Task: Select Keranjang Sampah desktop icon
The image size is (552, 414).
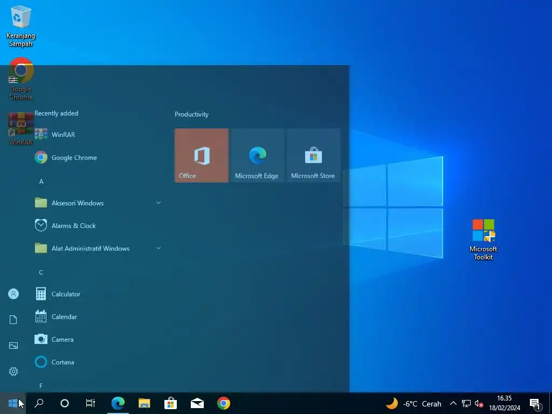Action: coord(21,26)
